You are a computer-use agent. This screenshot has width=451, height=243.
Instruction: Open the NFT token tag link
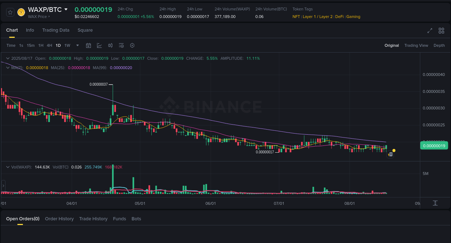click(x=295, y=17)
